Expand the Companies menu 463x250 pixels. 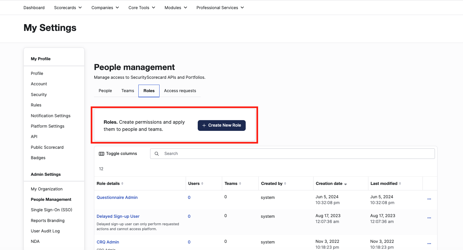coord(105,7)
